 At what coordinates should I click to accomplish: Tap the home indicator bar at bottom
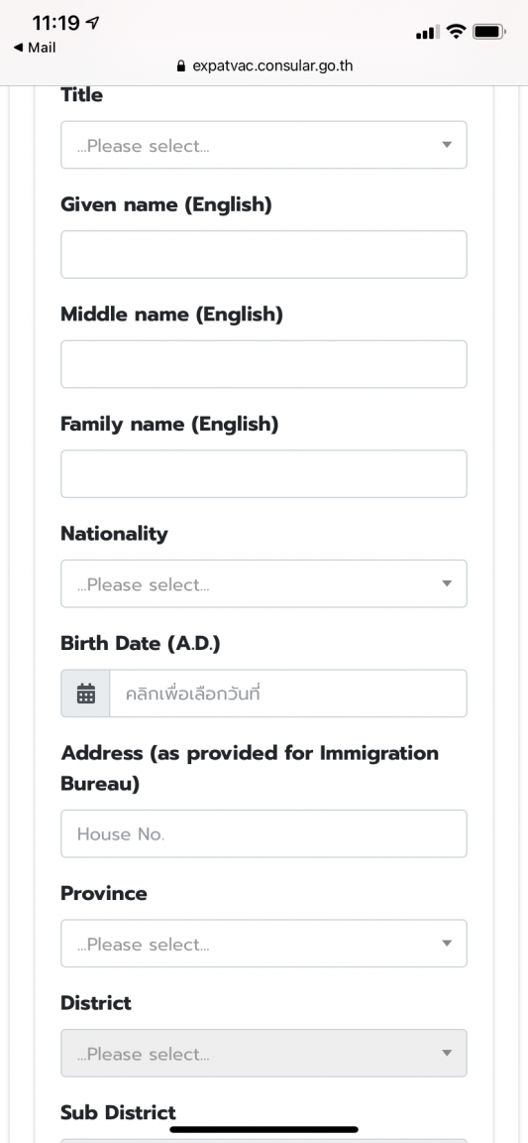(264, 1129)
